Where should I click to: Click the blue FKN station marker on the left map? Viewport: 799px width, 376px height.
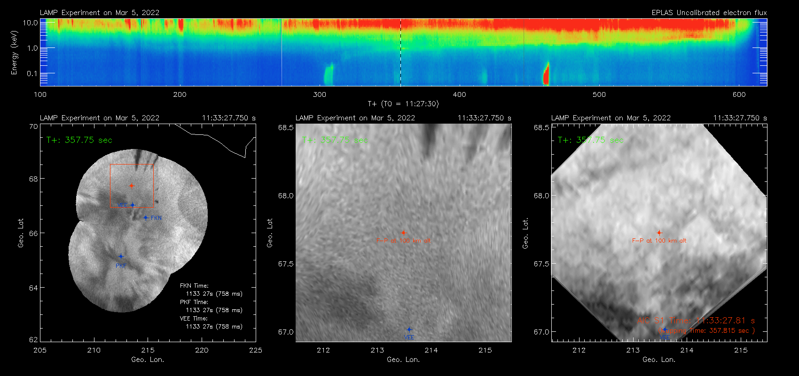click(x=146, y=218)
